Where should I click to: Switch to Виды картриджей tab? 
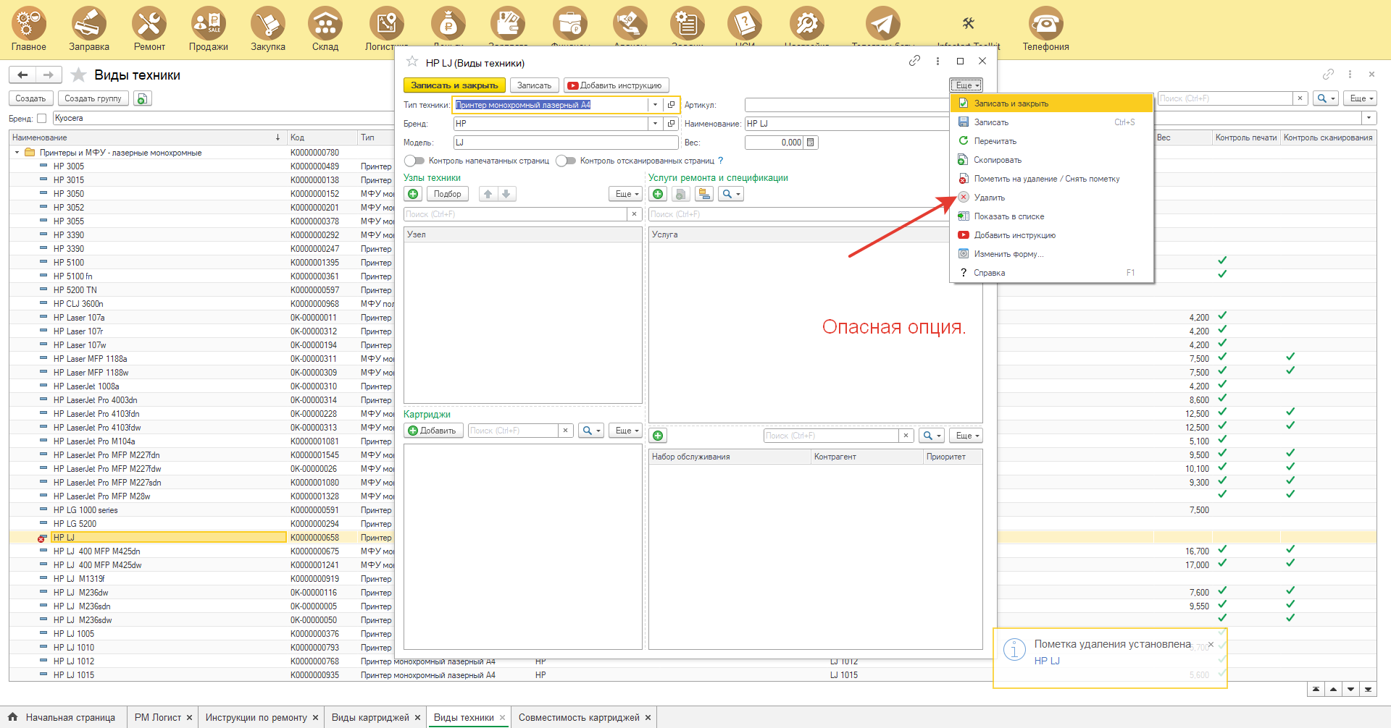coord(369,717)
